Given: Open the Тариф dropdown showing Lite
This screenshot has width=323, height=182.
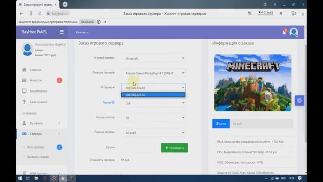Looking at the screenshot, I should pyautogui.click(x=153, y=103).
